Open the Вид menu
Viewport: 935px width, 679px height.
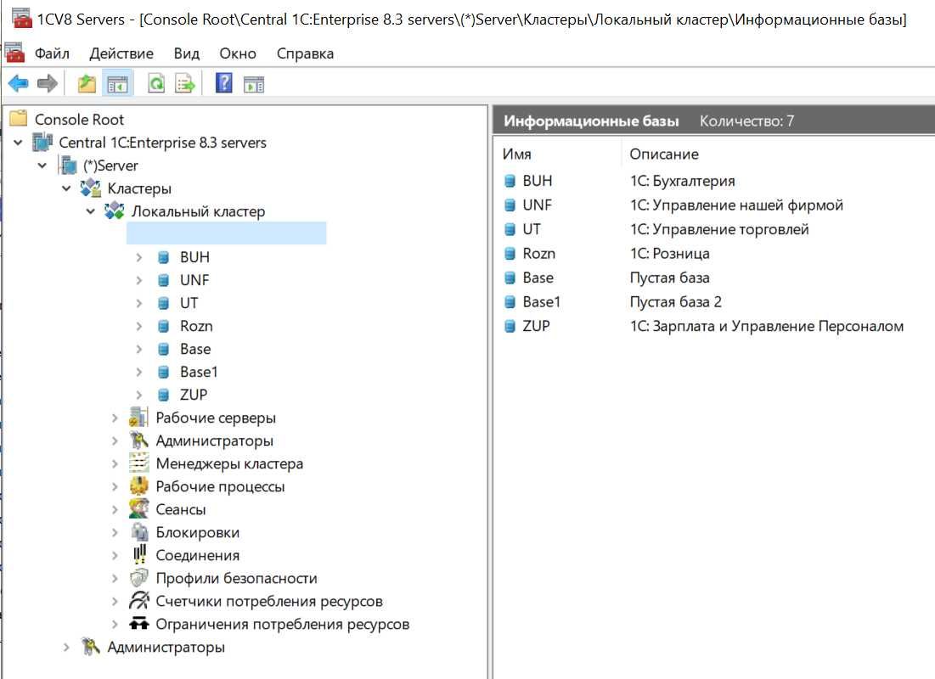(x=187, y=53)
